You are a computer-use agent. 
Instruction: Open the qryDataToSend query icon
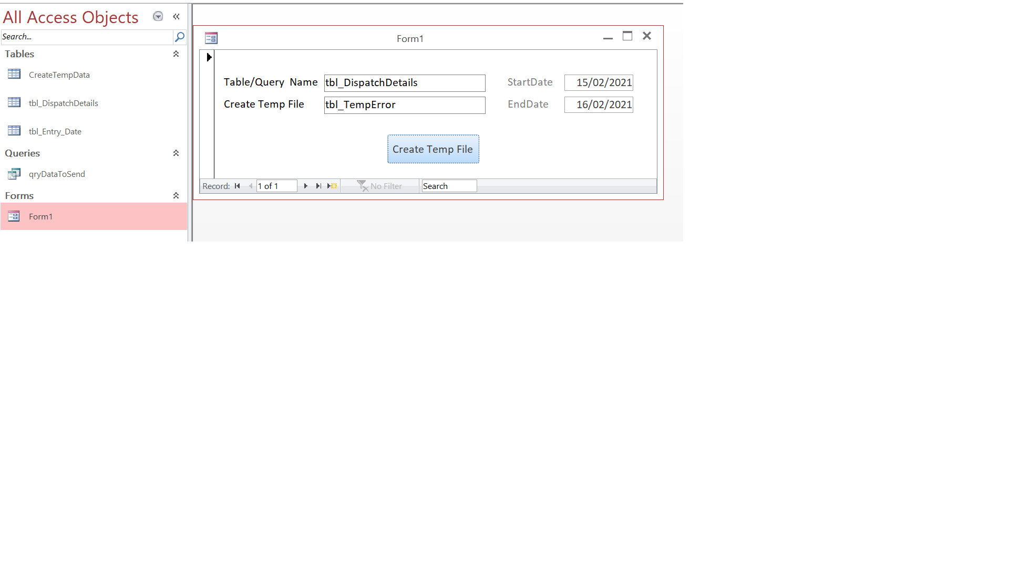point(14,174)
